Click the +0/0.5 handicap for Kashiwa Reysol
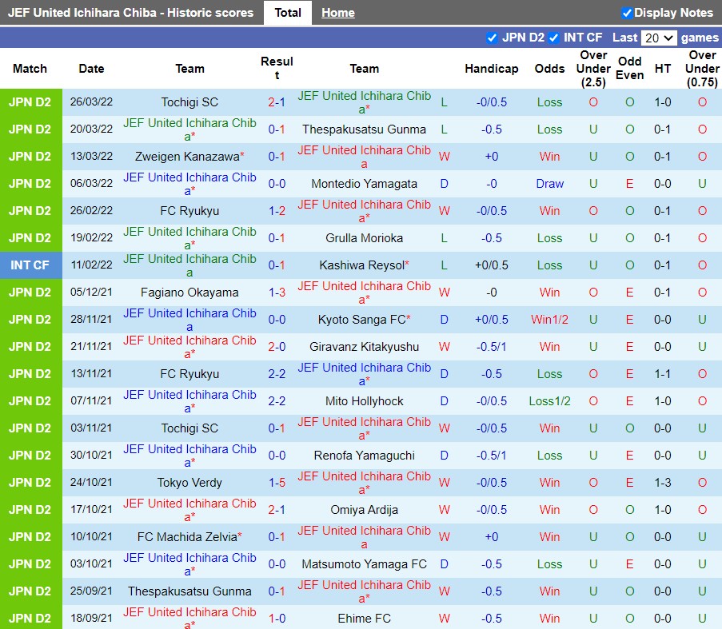Screen dimensions: 722x629 [491, 265]
